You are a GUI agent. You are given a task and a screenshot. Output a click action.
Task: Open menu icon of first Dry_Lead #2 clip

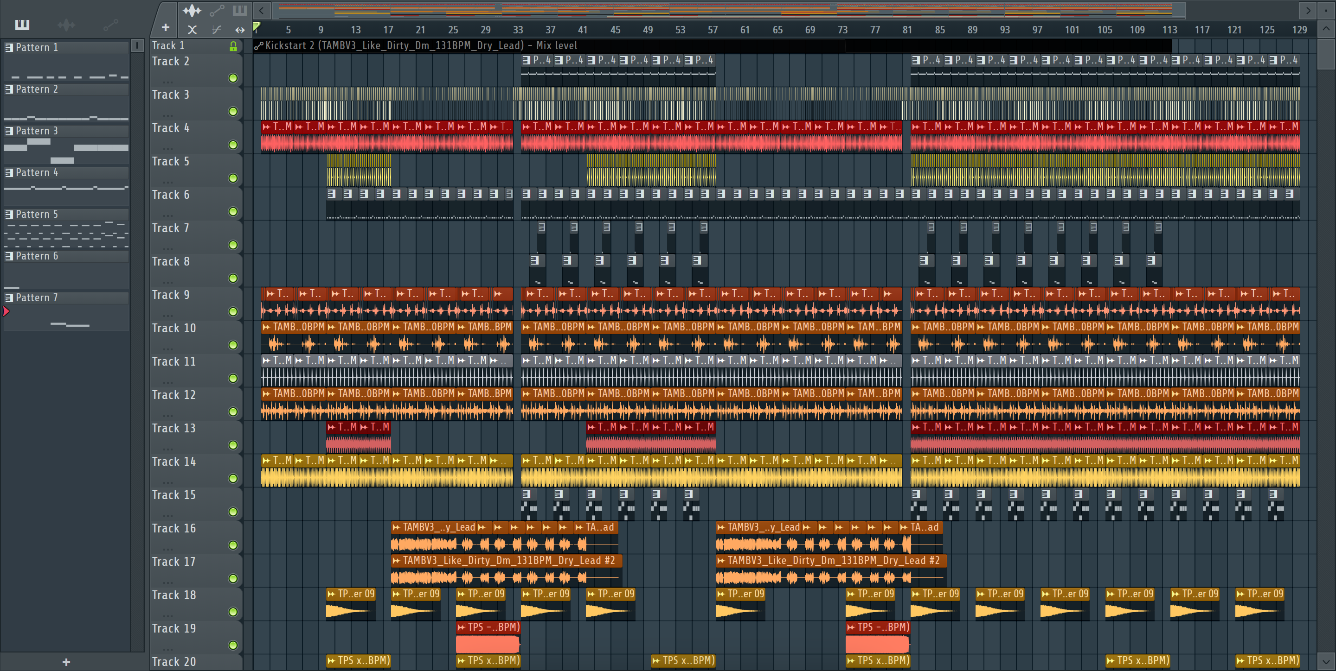(396, 561)
